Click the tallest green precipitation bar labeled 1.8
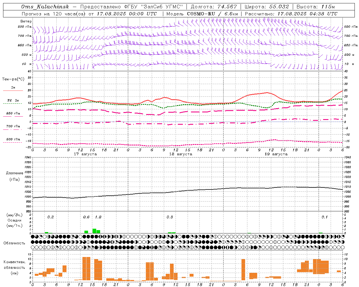The image size is (359, 287). [95, 231]
